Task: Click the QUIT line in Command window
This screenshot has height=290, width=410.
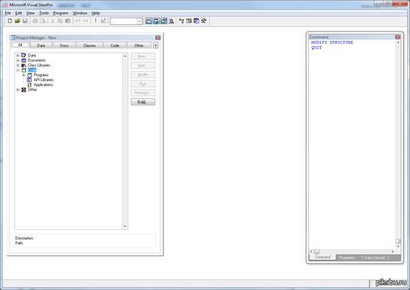Action: click(316, 48)
